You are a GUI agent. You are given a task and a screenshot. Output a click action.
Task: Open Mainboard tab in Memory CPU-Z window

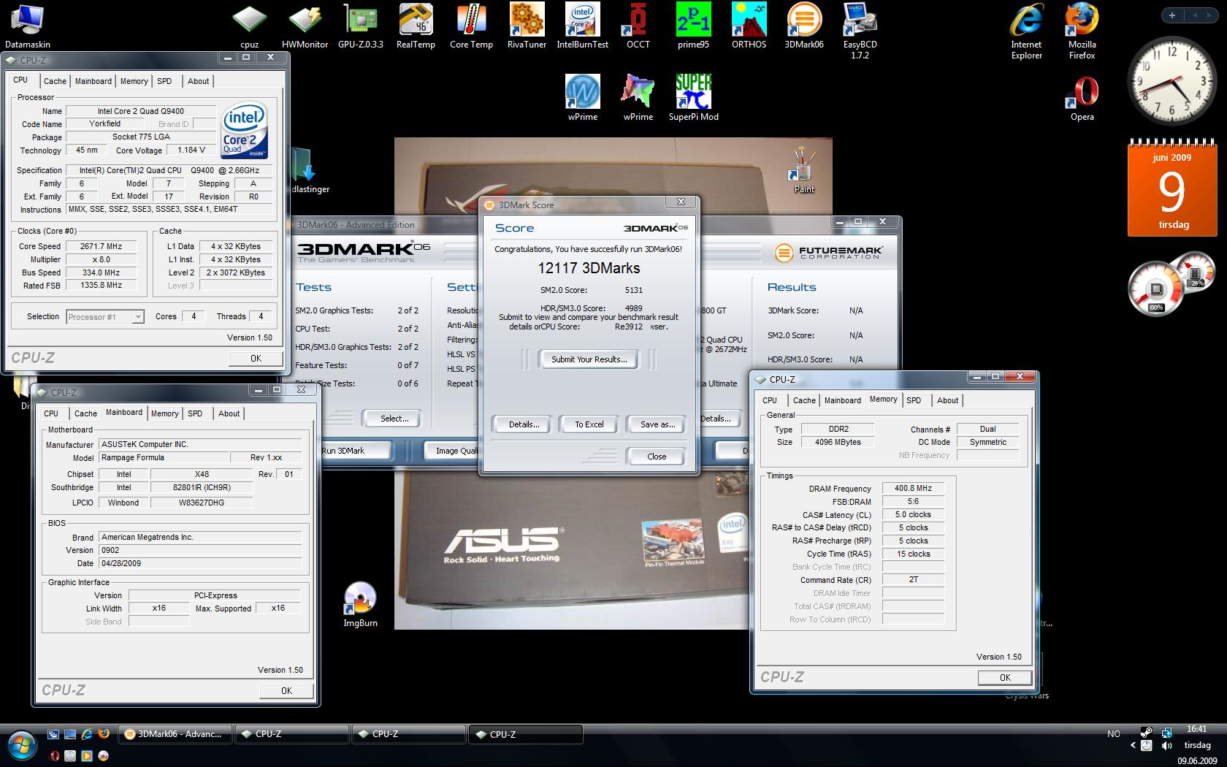(x=842, y=400)
